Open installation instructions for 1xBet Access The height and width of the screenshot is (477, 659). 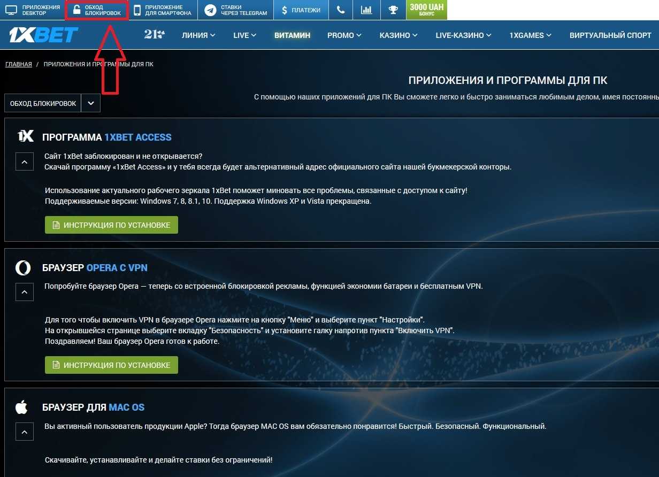[x=111, y=225]
